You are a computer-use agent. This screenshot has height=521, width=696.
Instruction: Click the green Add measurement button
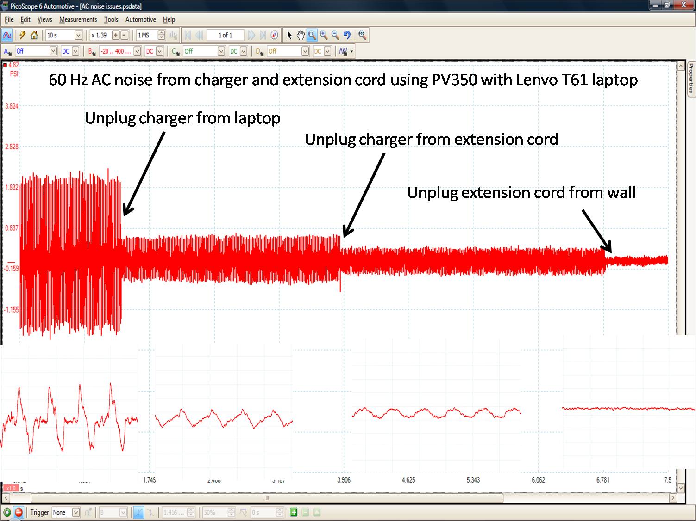[x=294, y=512]
